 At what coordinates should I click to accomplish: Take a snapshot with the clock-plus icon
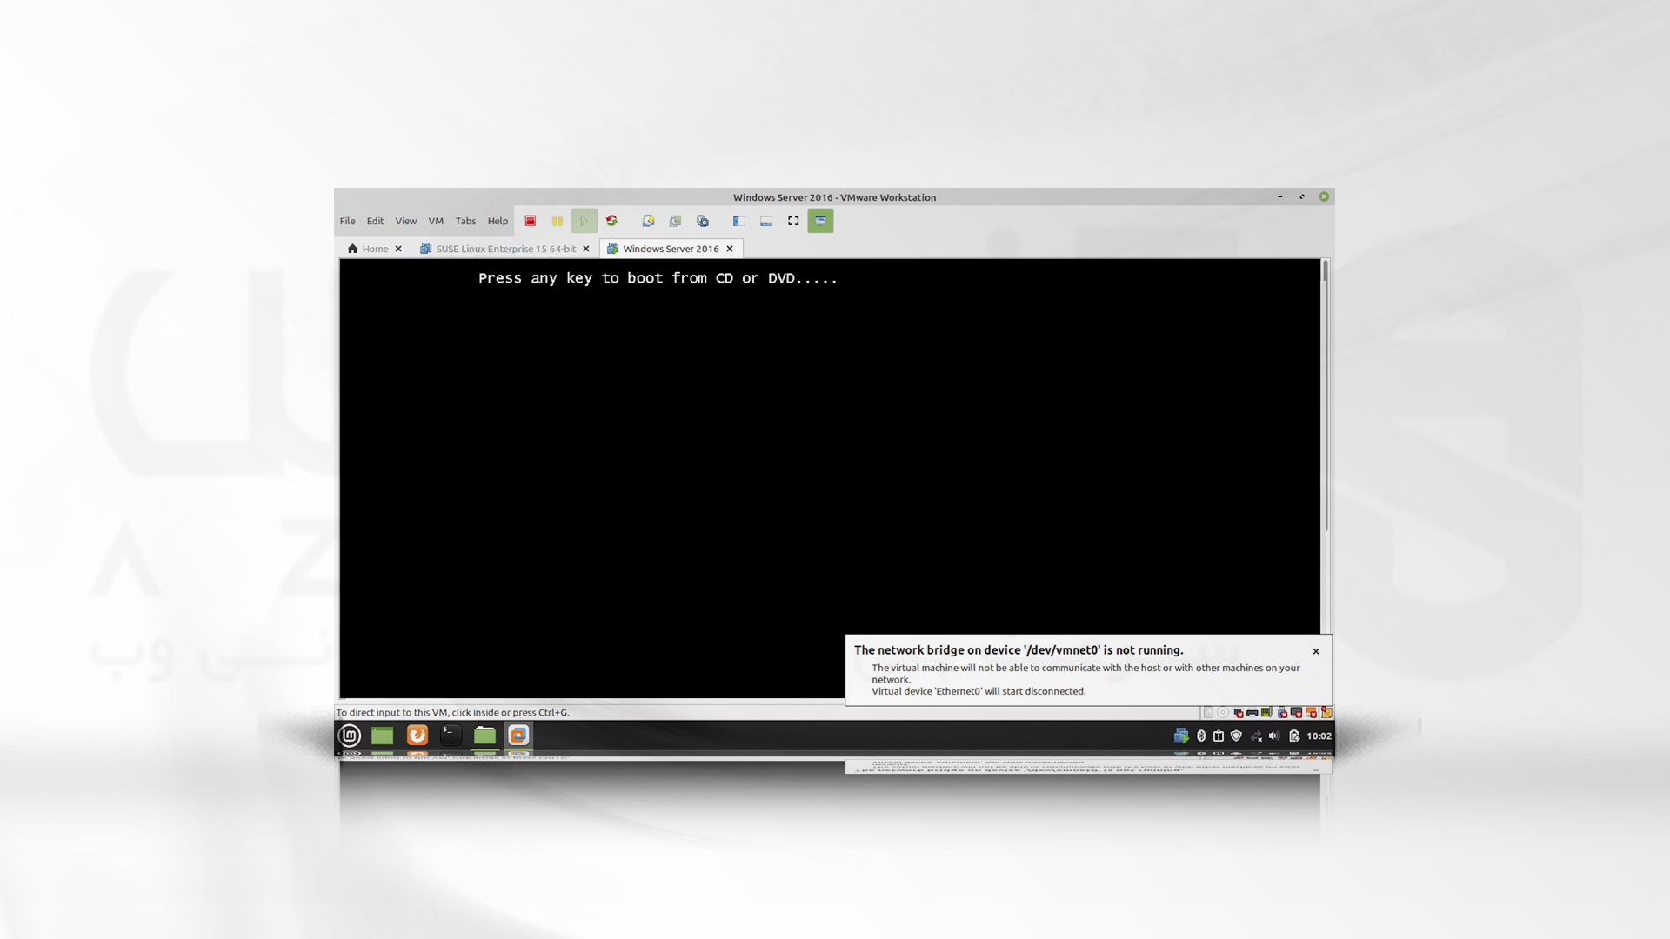point(648,221)
